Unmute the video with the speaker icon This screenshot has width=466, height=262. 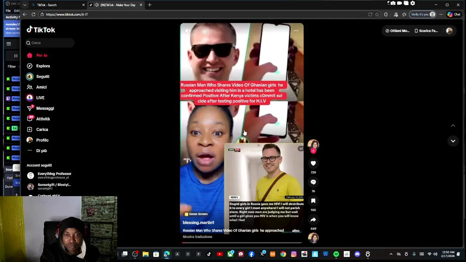coord(187,31)
